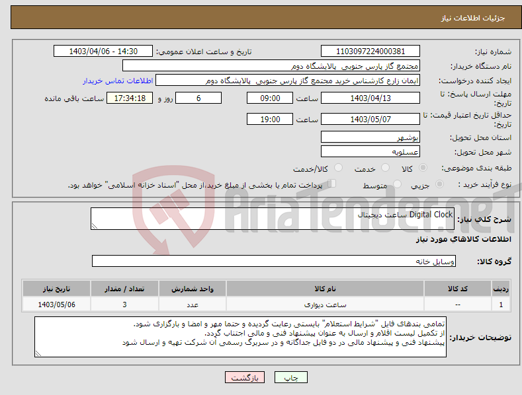
Task: Click the delivery province field بوشهر
Action: (370, 137)
